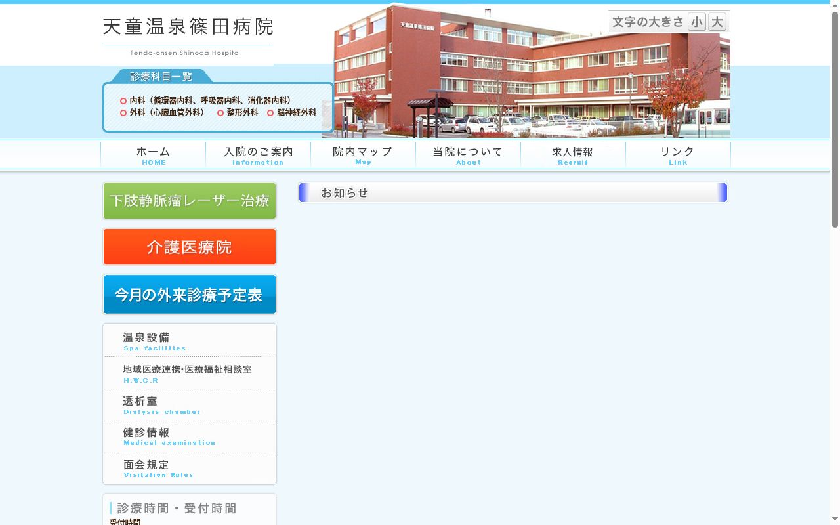Click the 外科（心臓血管外科） department text

click(167, 112)
